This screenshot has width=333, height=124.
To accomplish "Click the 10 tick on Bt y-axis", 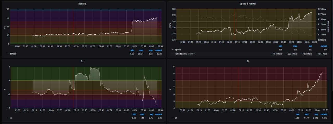I will 174,67.
